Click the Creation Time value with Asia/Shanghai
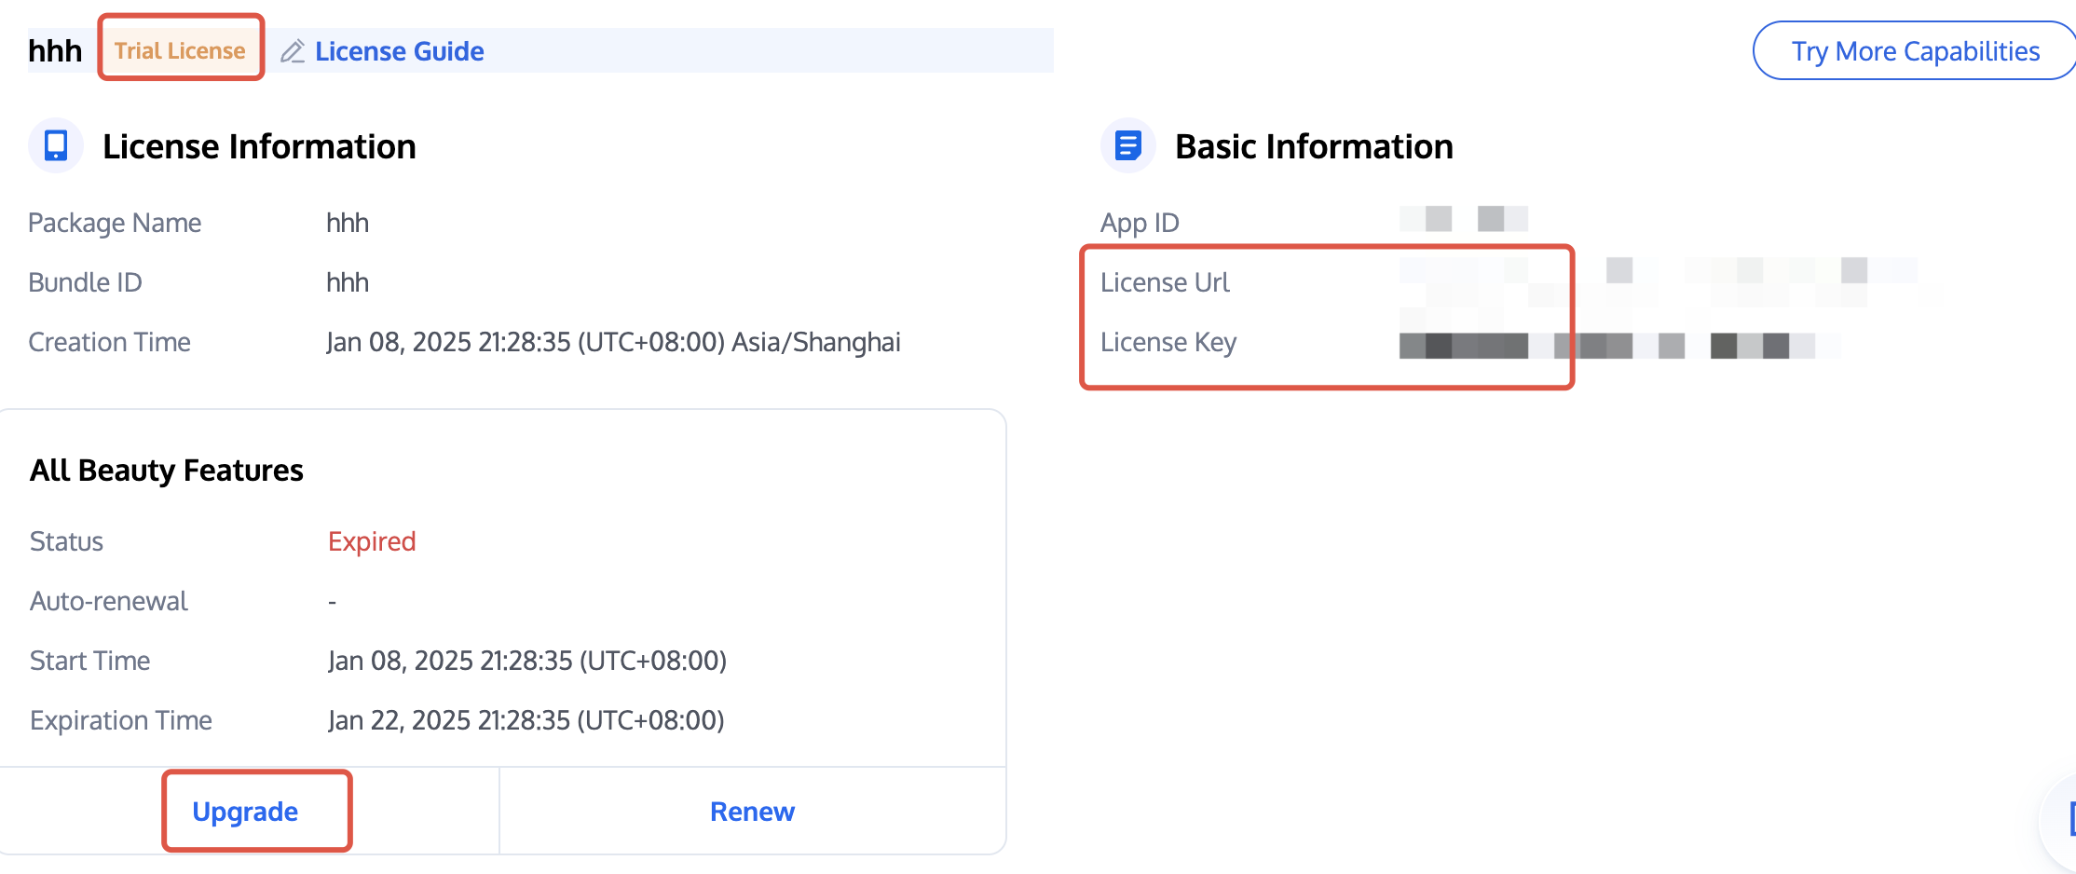This screenshot has height=874, width=2076. pos(613,342)
